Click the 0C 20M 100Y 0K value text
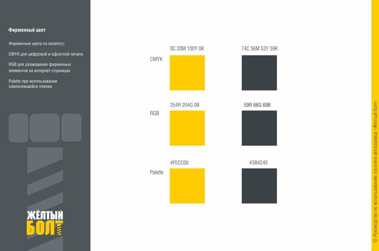 point(187,49)
